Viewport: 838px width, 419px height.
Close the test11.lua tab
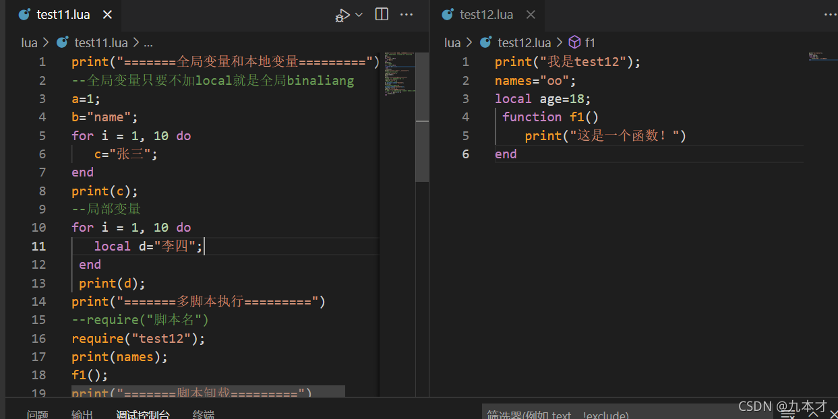pyautogui.click(x=107, y=15)
